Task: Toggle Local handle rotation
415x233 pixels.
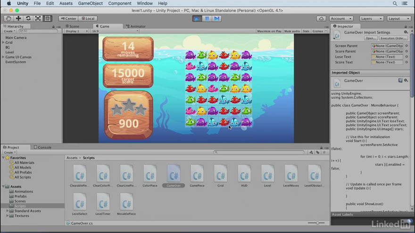Action: (88, 18)
